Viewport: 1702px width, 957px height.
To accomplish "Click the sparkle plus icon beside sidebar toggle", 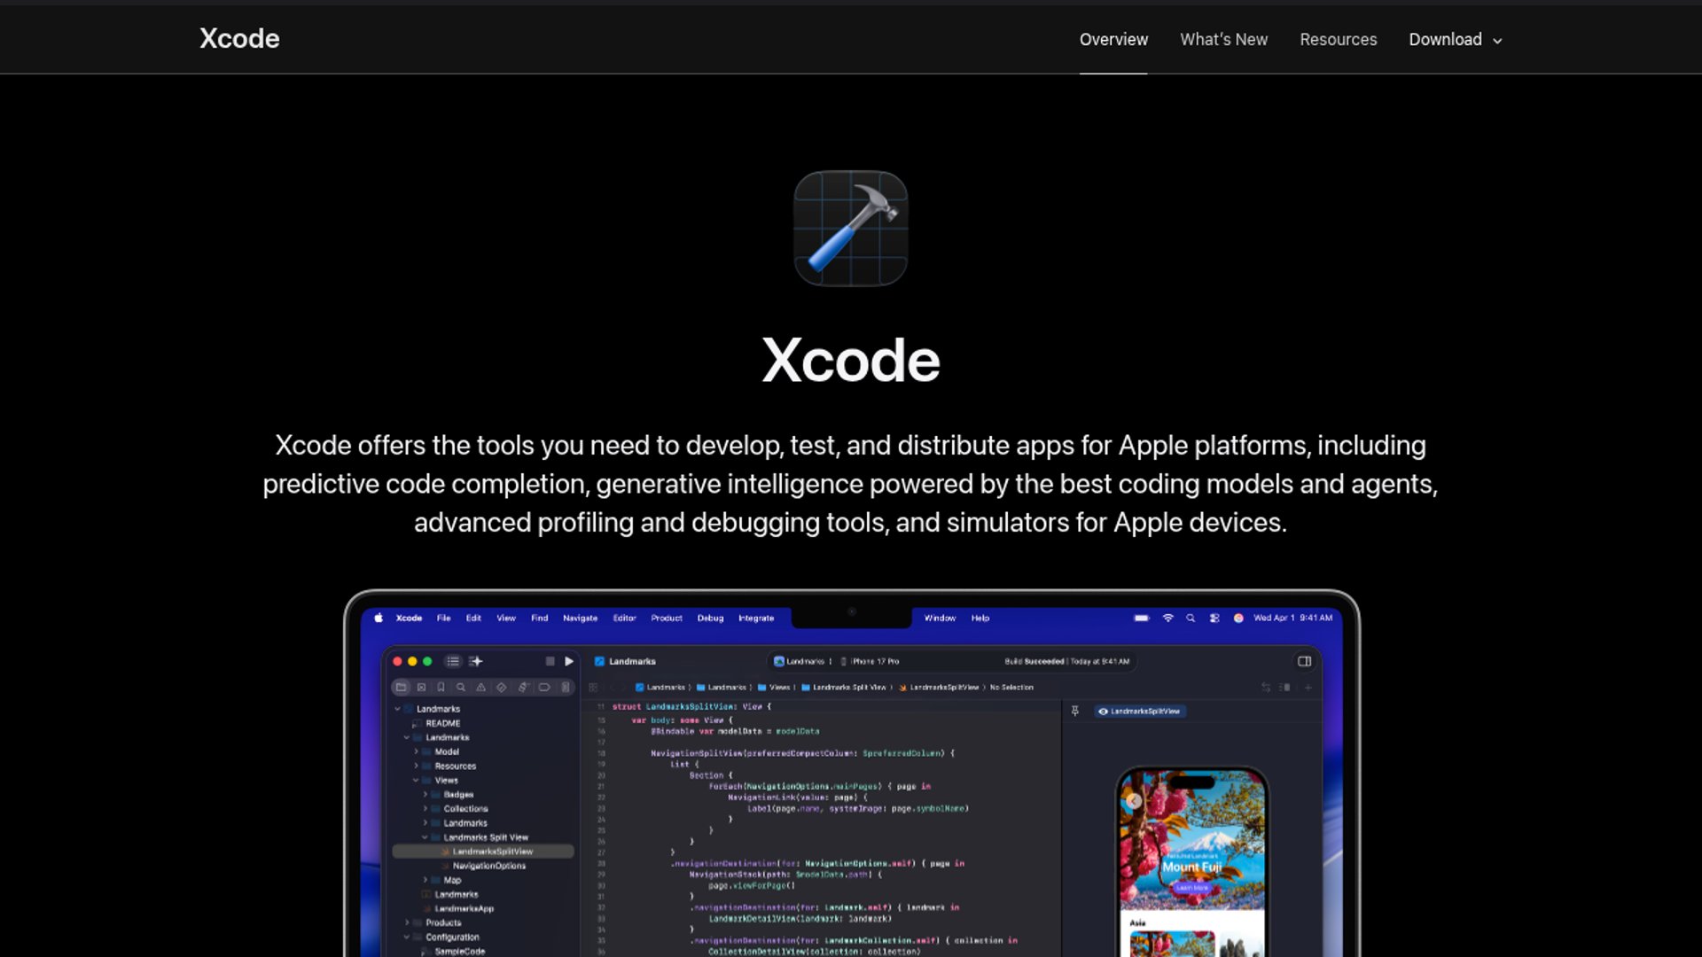I will coord(476,661).
